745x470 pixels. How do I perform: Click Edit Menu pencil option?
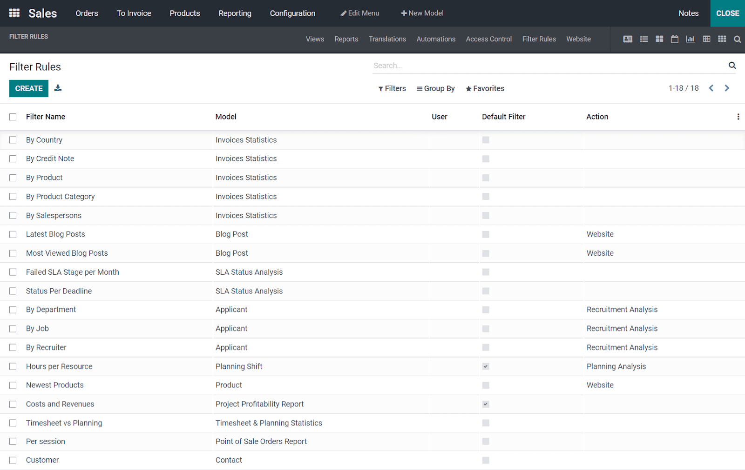click(359, 13)
